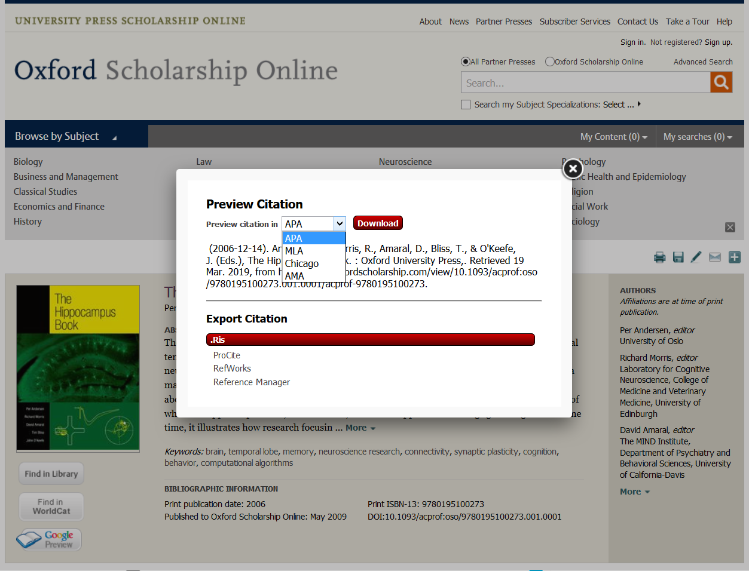Screen dimensions: 749x571
Task: Browse the Classical Studies subject
Action: [x=45, y=192]
